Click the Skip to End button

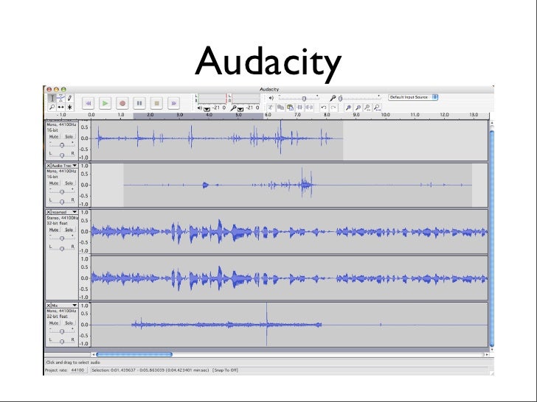173,103
